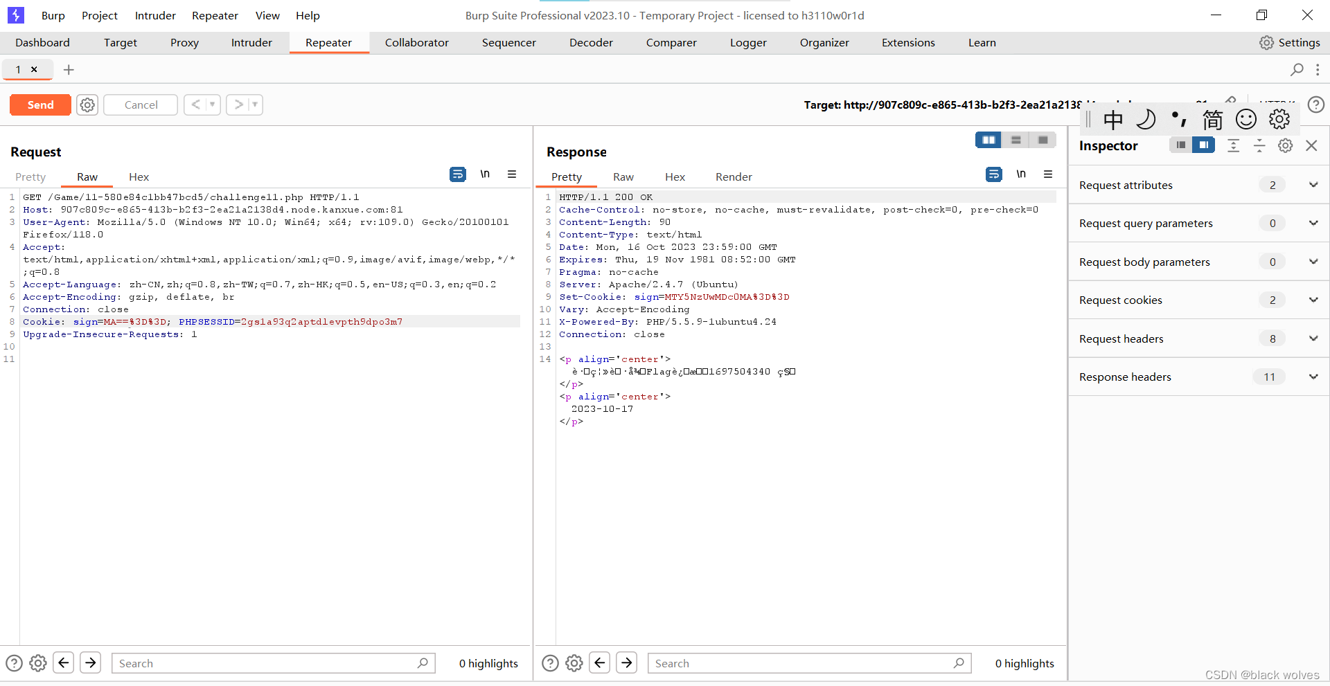Open the Help menu

(x=308, y=15)
